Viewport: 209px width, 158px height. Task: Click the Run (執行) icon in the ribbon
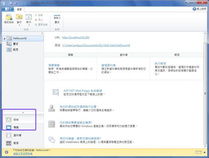click(29, 17)
